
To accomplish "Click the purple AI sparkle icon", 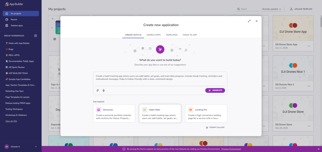I will coord(160,49).
